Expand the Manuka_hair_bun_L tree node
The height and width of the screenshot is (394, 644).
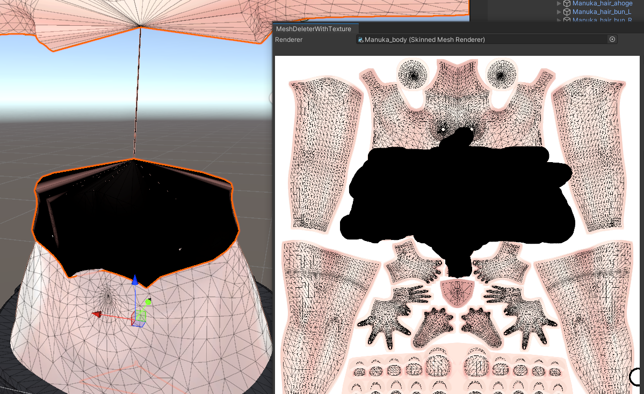[559, 11]
